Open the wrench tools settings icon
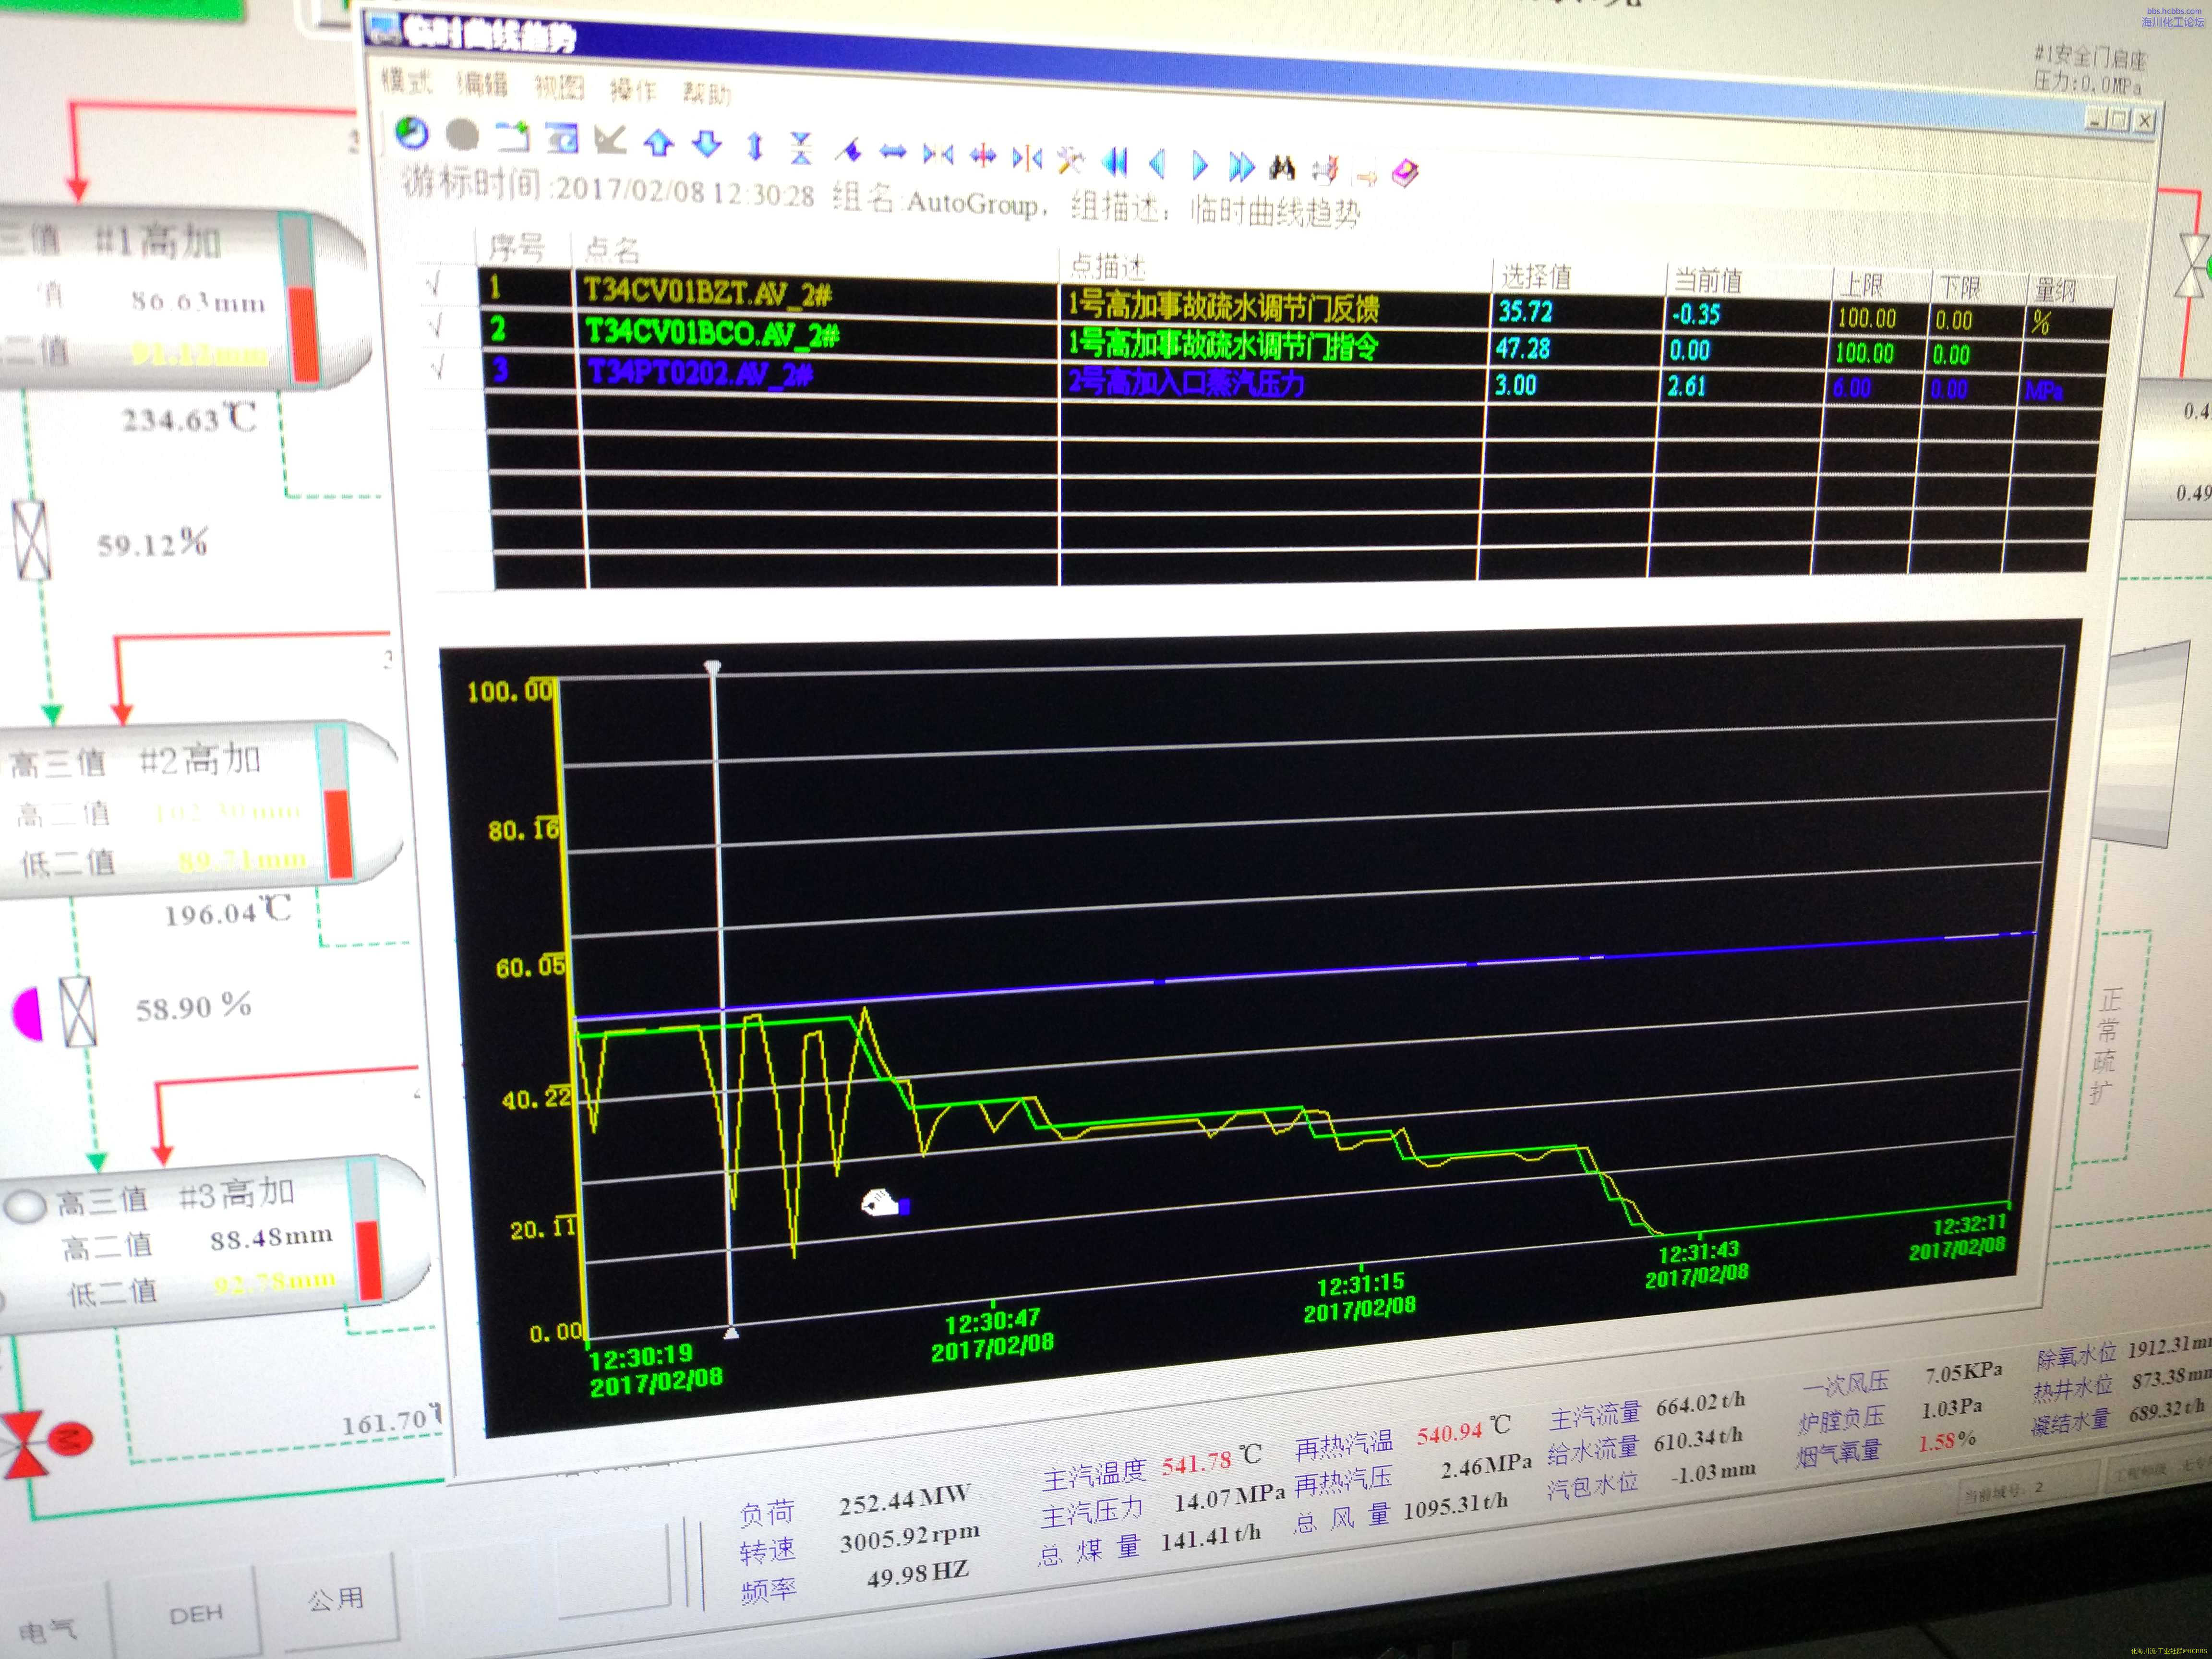The width and height of the screenshot is (2212, 1659). (1071, 159)
